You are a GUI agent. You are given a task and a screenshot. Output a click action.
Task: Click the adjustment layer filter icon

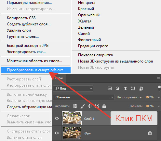pos(117,89)
